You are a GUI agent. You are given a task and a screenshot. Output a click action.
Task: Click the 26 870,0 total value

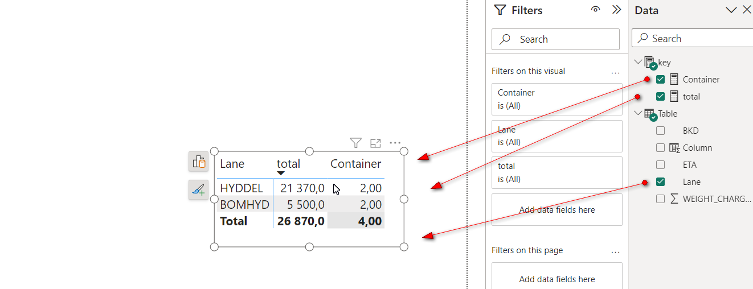coord(301,221)
